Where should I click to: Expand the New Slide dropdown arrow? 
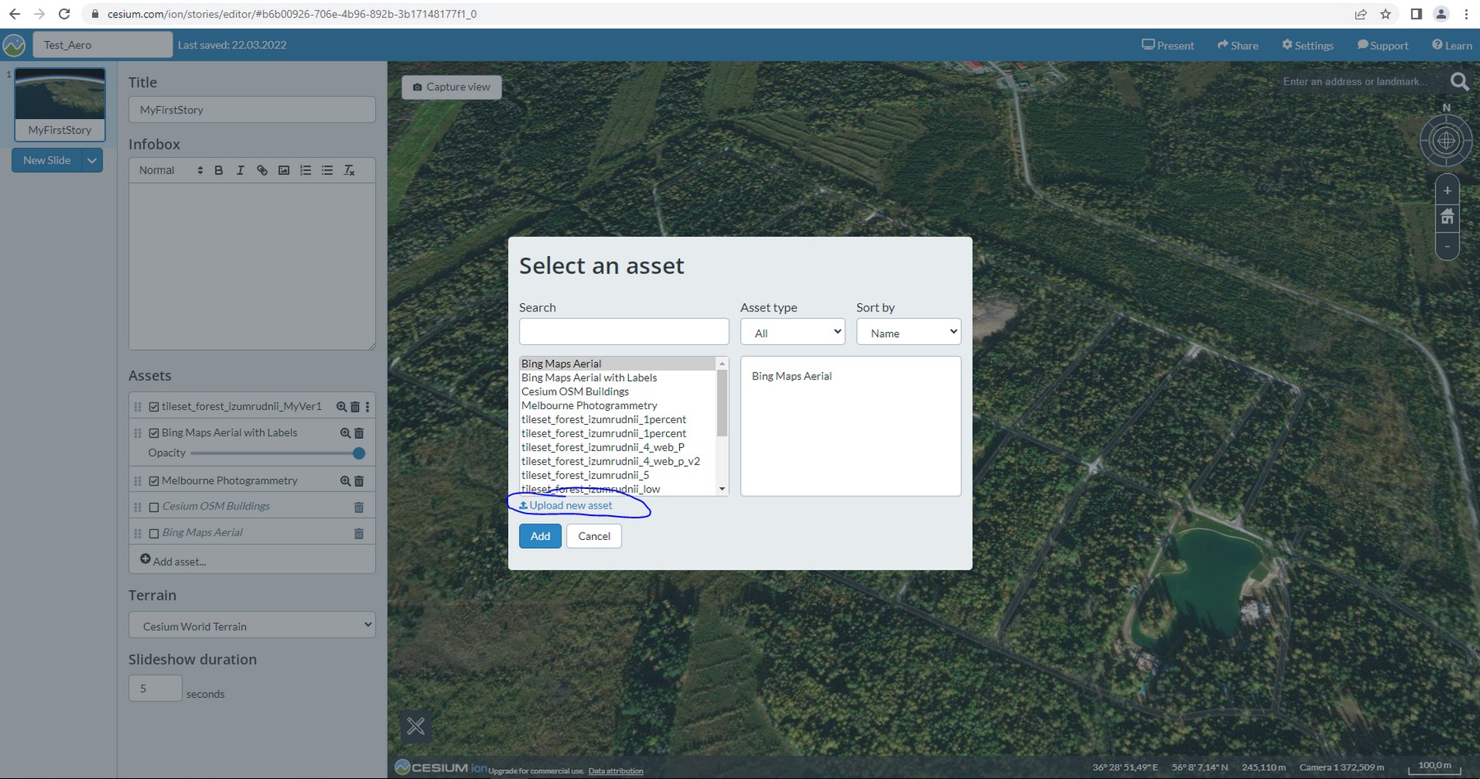pyautogui.click(x=93, y=160)
